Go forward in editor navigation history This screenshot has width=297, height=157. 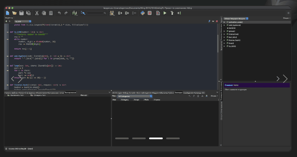pos(10,21)
